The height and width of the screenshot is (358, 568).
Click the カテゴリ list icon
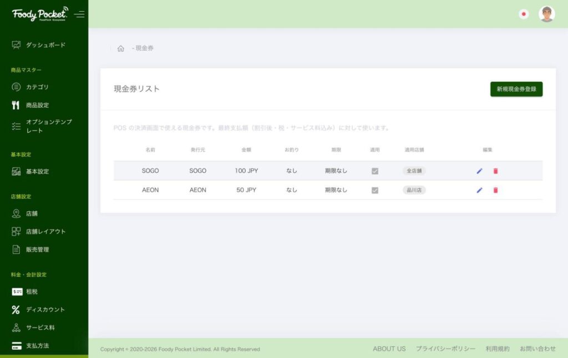tap(16, 87)
